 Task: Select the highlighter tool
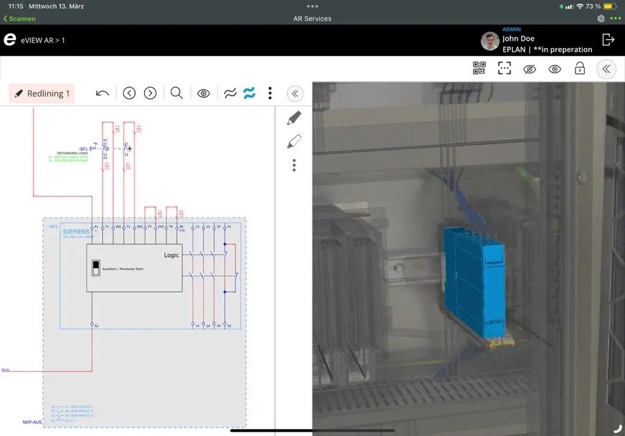(x=294, y=141)
